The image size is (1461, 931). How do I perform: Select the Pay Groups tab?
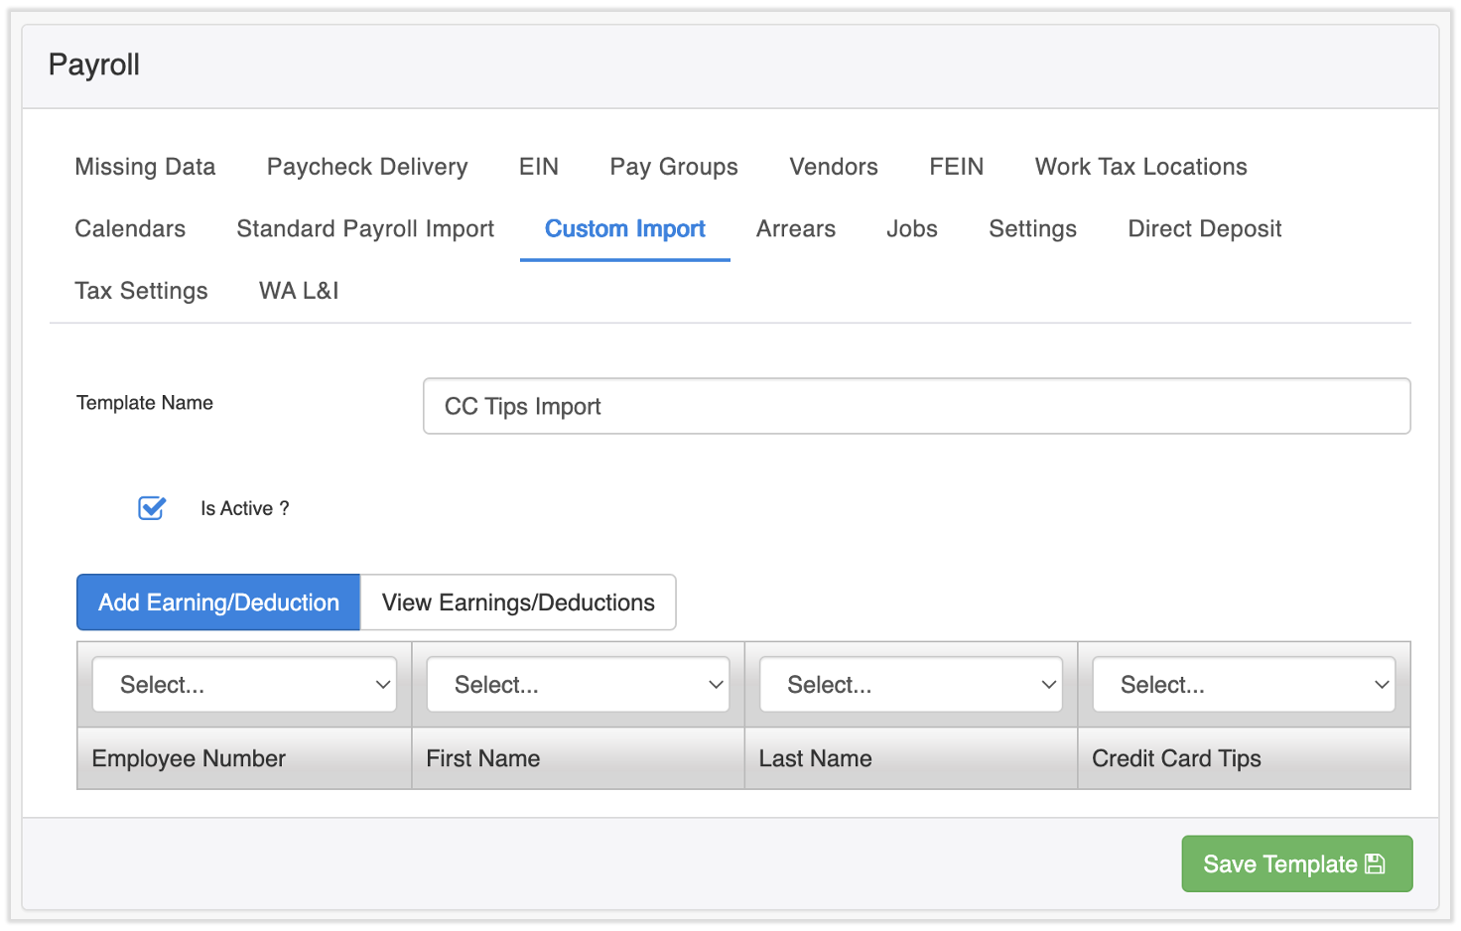pos(673,166)
